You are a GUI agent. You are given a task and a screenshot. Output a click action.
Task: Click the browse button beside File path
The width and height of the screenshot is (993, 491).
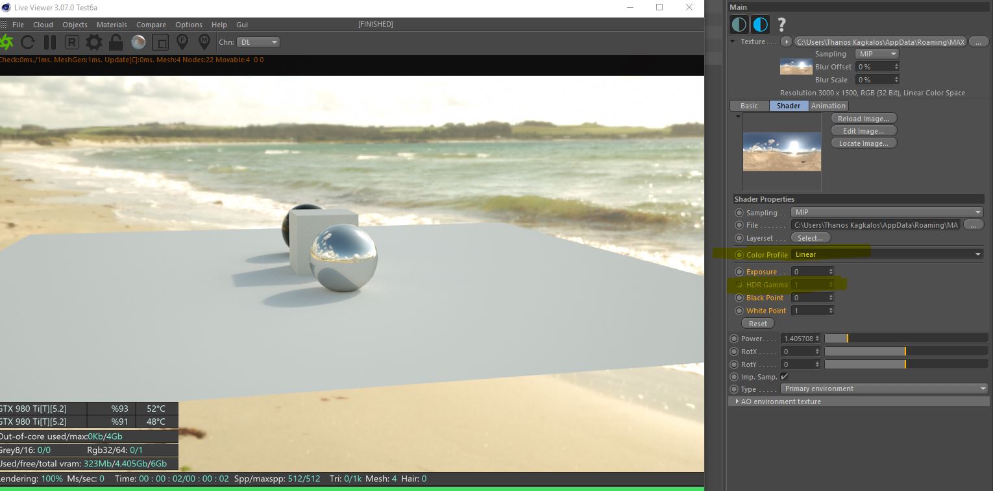tap(972, 225)
